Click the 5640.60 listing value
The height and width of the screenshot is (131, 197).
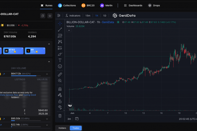click(43, 110)
